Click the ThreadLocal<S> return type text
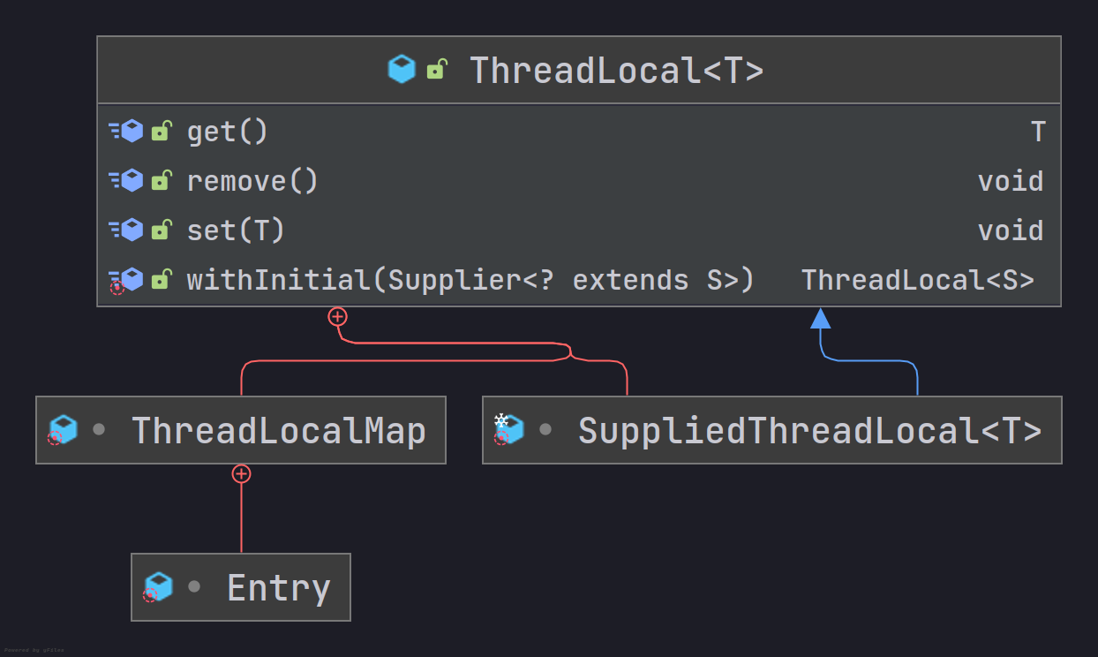 (x=918, y=281)
